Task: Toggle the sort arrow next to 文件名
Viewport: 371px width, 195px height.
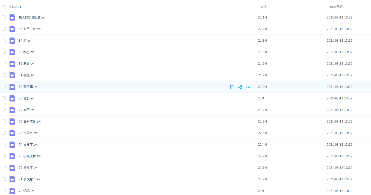Action: coord(21,7)
